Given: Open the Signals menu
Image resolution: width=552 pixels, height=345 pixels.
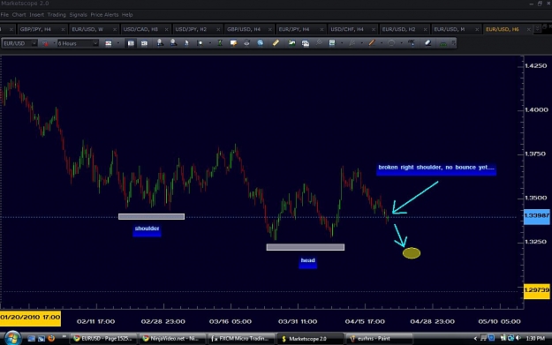Looking at the screenshot, I should click(x=78, y=15).
